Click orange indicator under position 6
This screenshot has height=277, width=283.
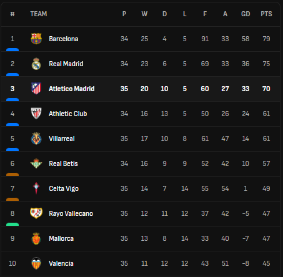coord(12,175)
